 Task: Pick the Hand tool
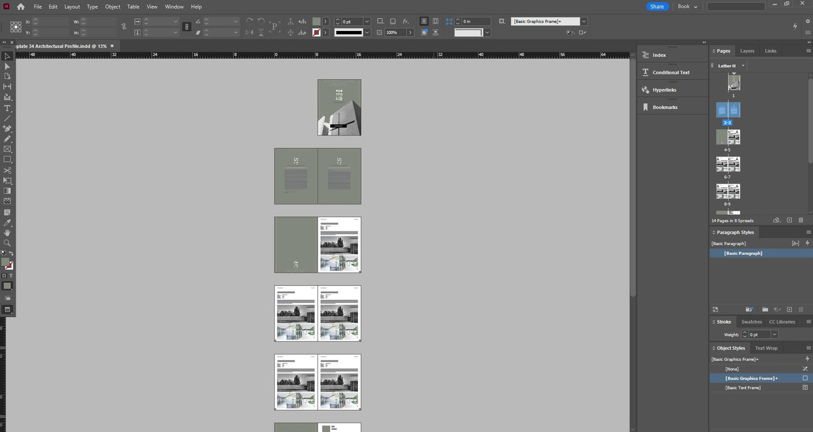(x=7, y=233)
